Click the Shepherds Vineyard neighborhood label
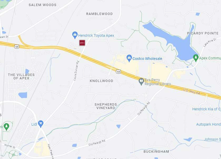 tap(106, 106)
